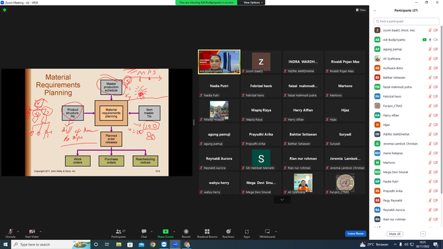Select Regy Reynaldi in participants list
The height and width of the screenshot is (249, 443).
406,201
